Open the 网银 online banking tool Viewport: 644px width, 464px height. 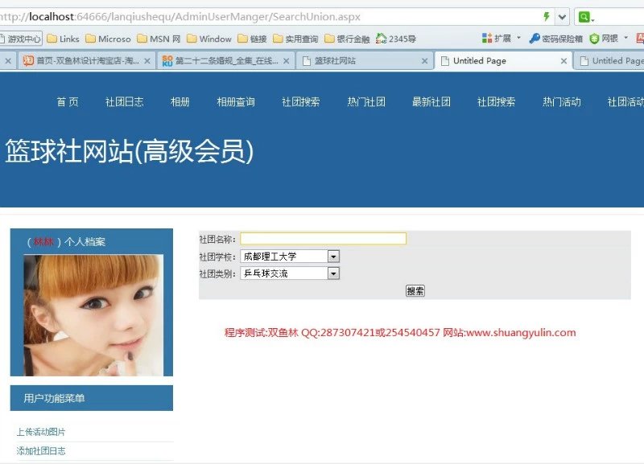(x=603, y=39)
